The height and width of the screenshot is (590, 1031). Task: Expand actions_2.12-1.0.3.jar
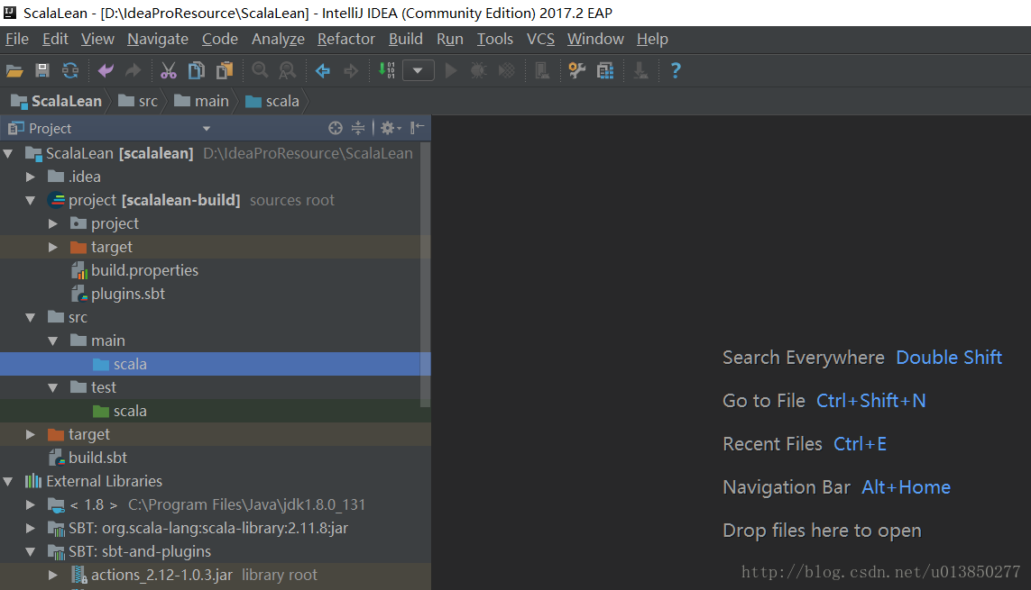52,576
